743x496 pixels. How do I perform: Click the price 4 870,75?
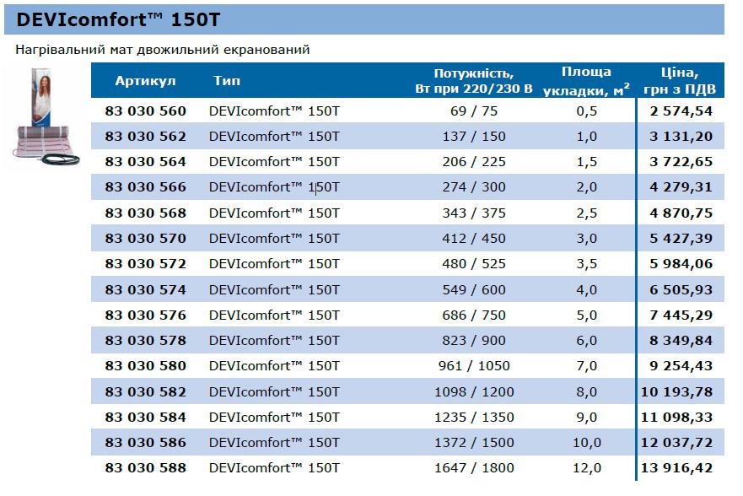pyautogui.click(x=681, y=213)
